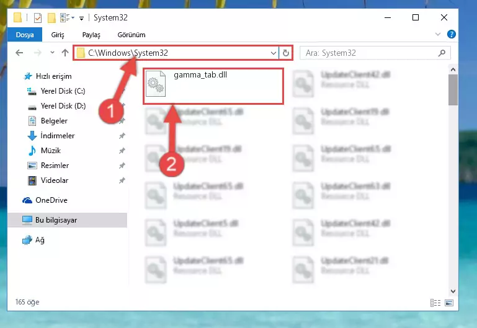
Task: Switch to details view in status bar
Action: (x=435, y=303)
